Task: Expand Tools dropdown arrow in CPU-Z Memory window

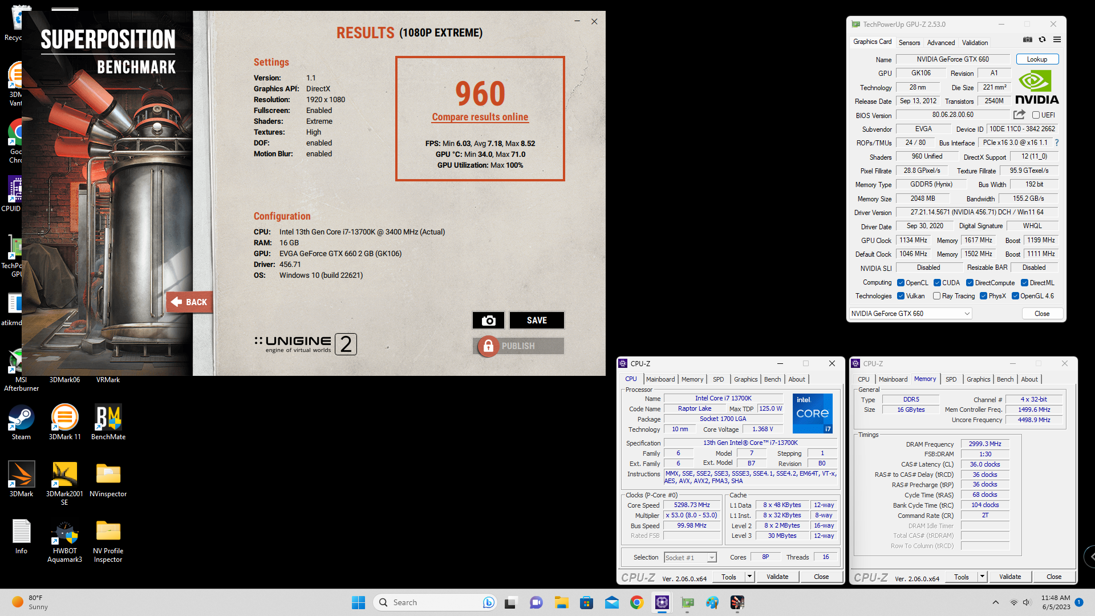Action: tap(983, 577)
